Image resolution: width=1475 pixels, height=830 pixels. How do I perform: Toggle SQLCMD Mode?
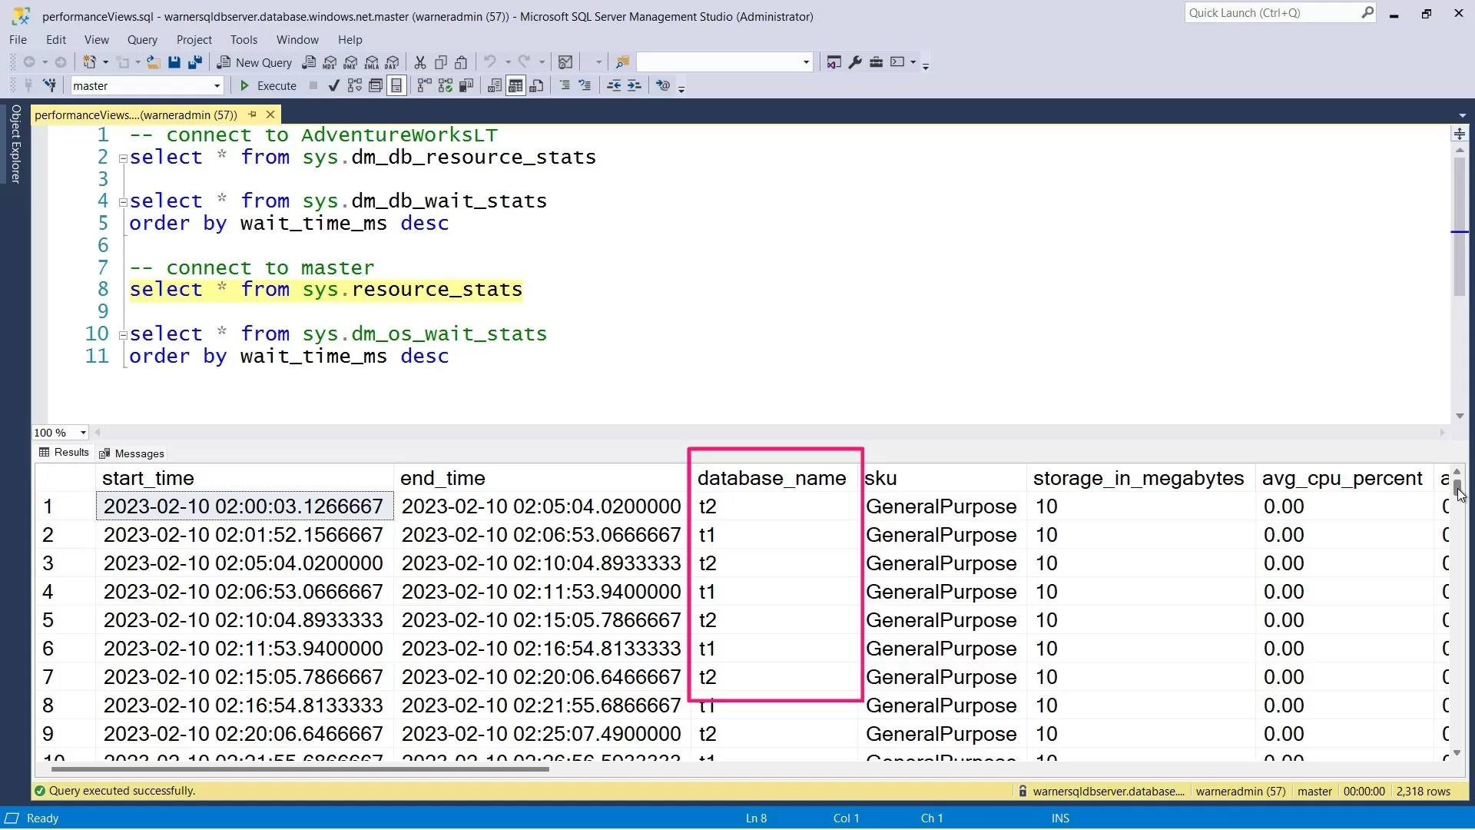pos(397,85)
